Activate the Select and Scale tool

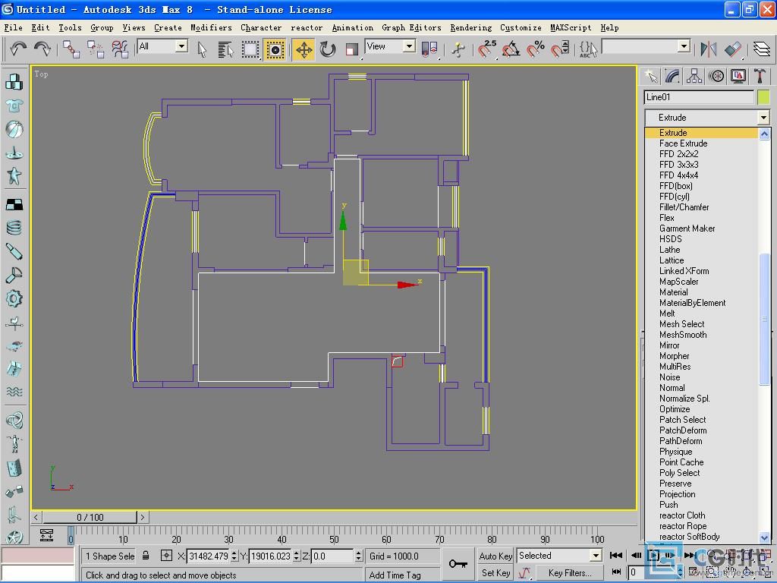coord(352,49)
